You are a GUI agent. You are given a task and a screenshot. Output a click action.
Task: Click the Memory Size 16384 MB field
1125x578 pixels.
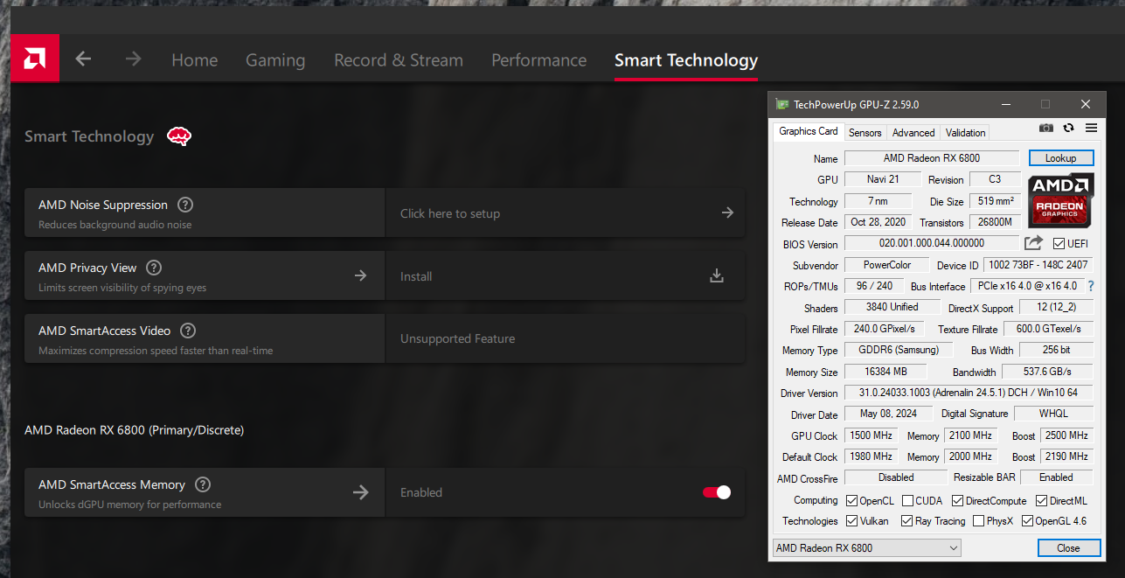pyautogui.click(x=885, y=372)
